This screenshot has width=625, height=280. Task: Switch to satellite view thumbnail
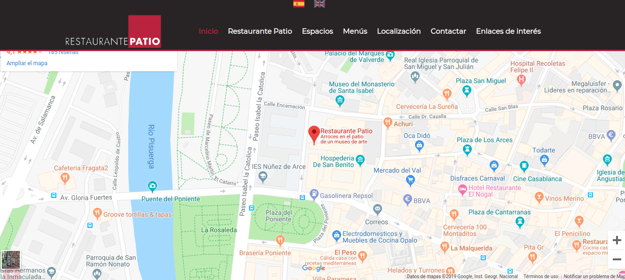pos(11,260)
